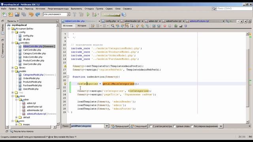Click Start Macro Recording red icon
Screen dimensions: 253x142
tap(165, 26)
